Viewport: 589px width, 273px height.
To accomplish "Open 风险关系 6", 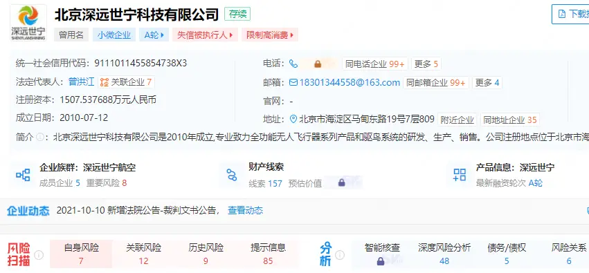I will pyautogui.click(x=569, y=254).
